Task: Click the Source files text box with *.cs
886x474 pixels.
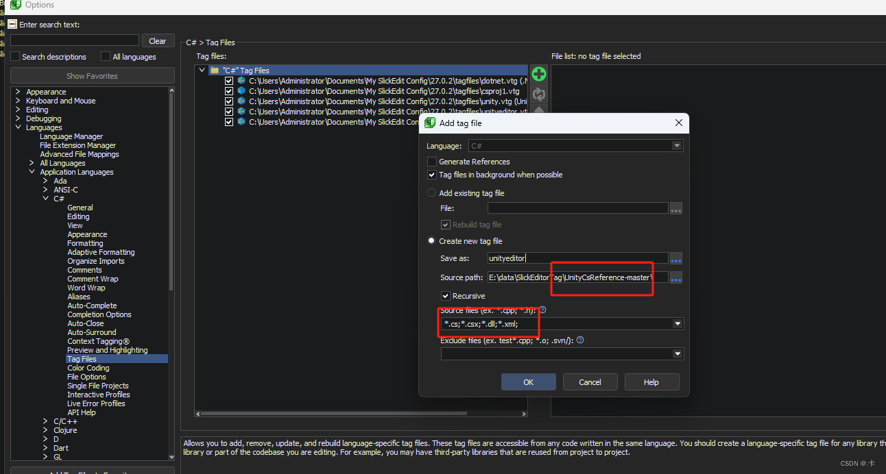Action: (556, 324)
